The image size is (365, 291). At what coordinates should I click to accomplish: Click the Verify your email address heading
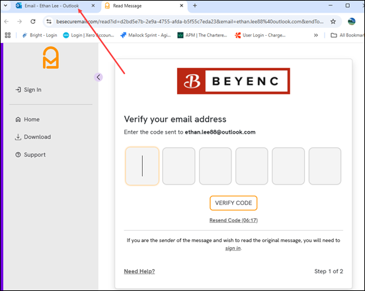click(175, 119)
